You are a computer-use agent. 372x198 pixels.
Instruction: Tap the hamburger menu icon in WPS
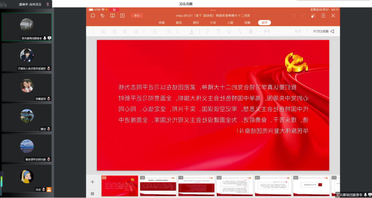click(323, 16)
